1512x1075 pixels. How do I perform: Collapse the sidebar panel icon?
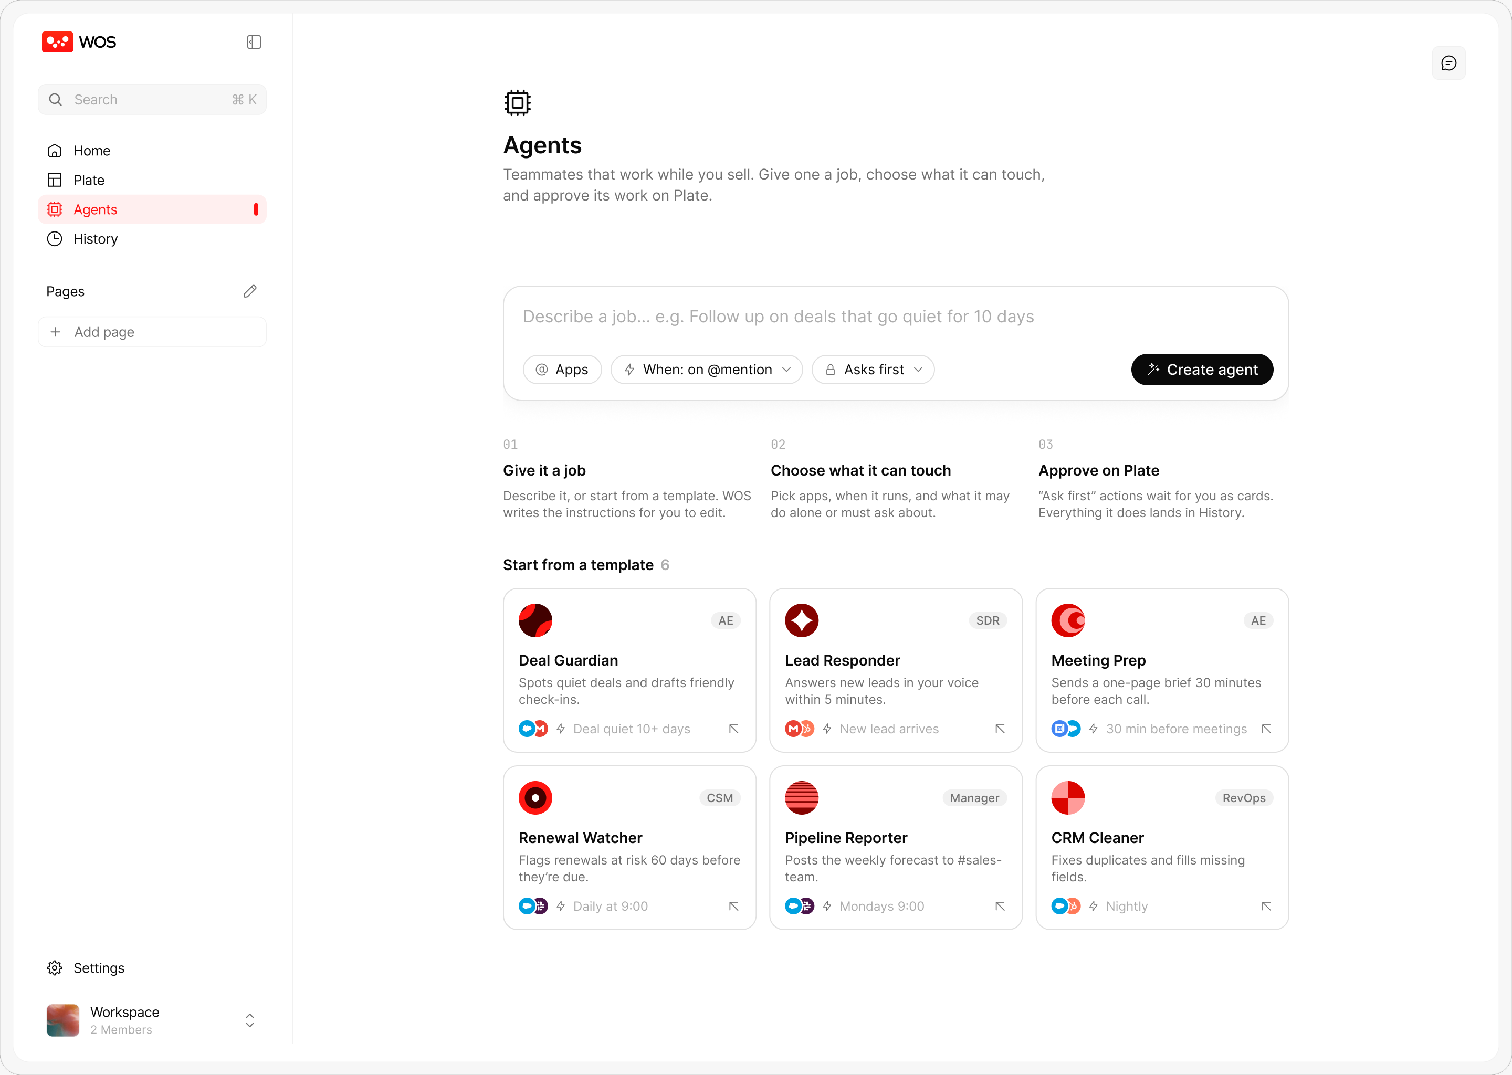(254, 43)
